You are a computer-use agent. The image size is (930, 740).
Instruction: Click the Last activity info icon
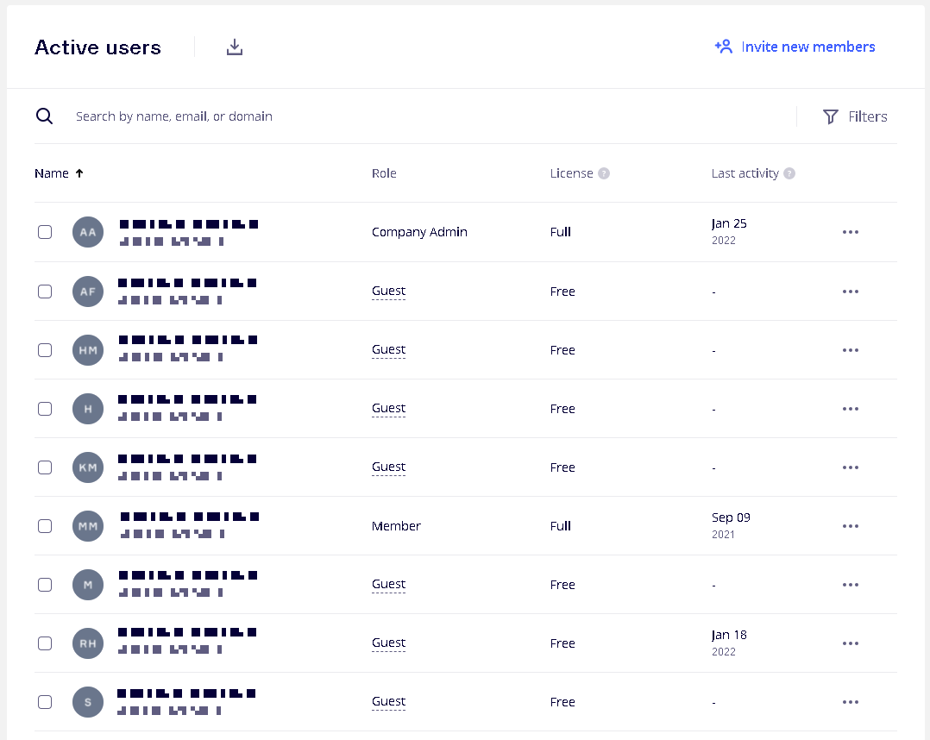tap(789, 173)
